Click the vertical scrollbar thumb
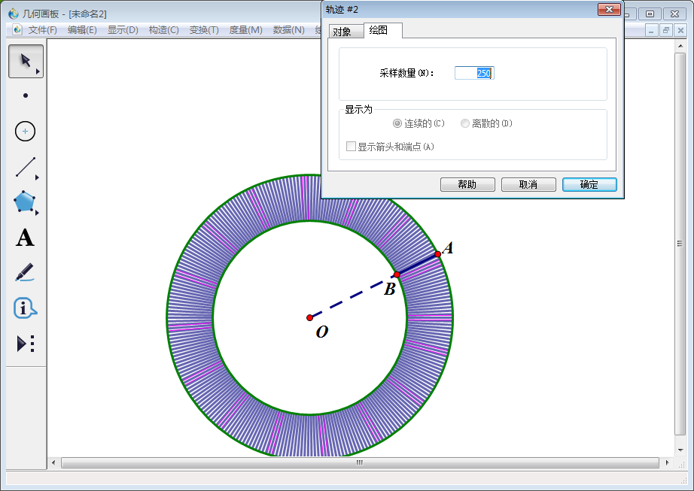694x491 pixels. click(x=680, y=244)
